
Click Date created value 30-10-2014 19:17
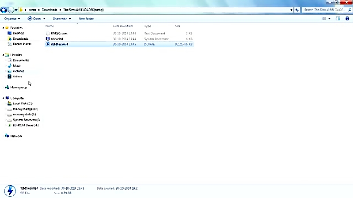coord(127,189)
